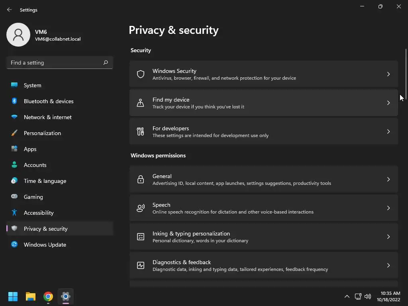Click the Speech recognition icon
Screen dimensions: 408x306
click(x=141, y=208)
